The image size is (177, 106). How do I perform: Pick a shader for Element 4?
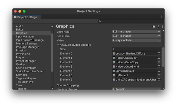coord(159,71)
